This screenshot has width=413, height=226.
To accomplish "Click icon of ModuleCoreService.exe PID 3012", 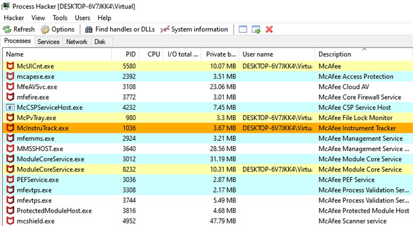I will pyautogui.click(x=10, y=159).
